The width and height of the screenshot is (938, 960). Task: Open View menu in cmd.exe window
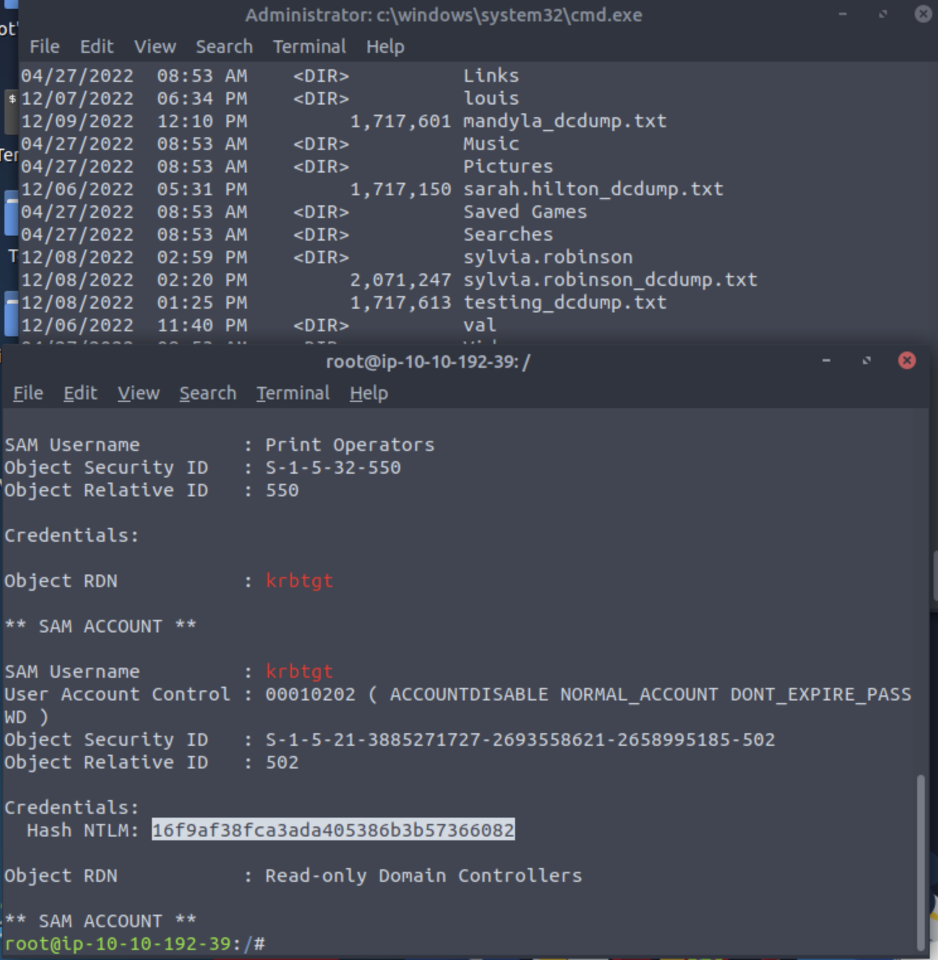tap(154, 47)
